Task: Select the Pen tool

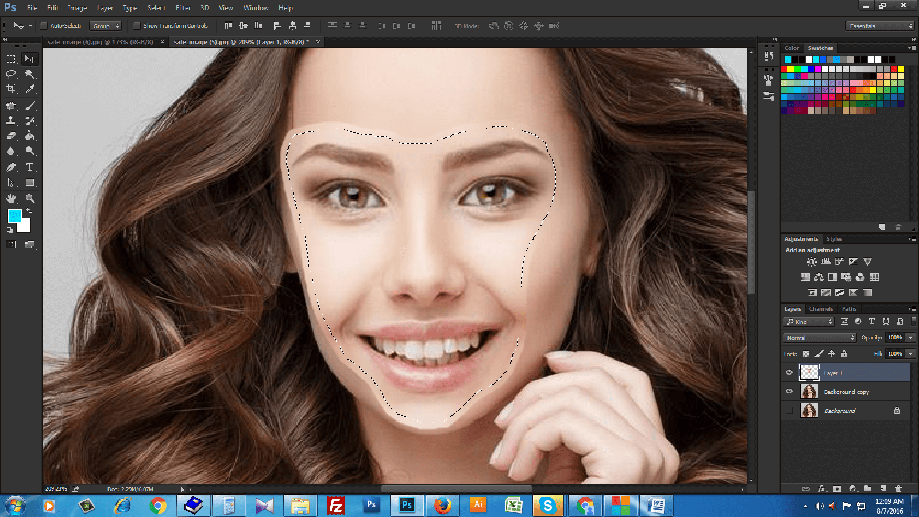Action: point(11,167)
